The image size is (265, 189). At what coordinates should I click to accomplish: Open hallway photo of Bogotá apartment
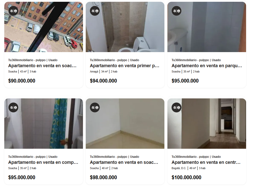point(207,124)
